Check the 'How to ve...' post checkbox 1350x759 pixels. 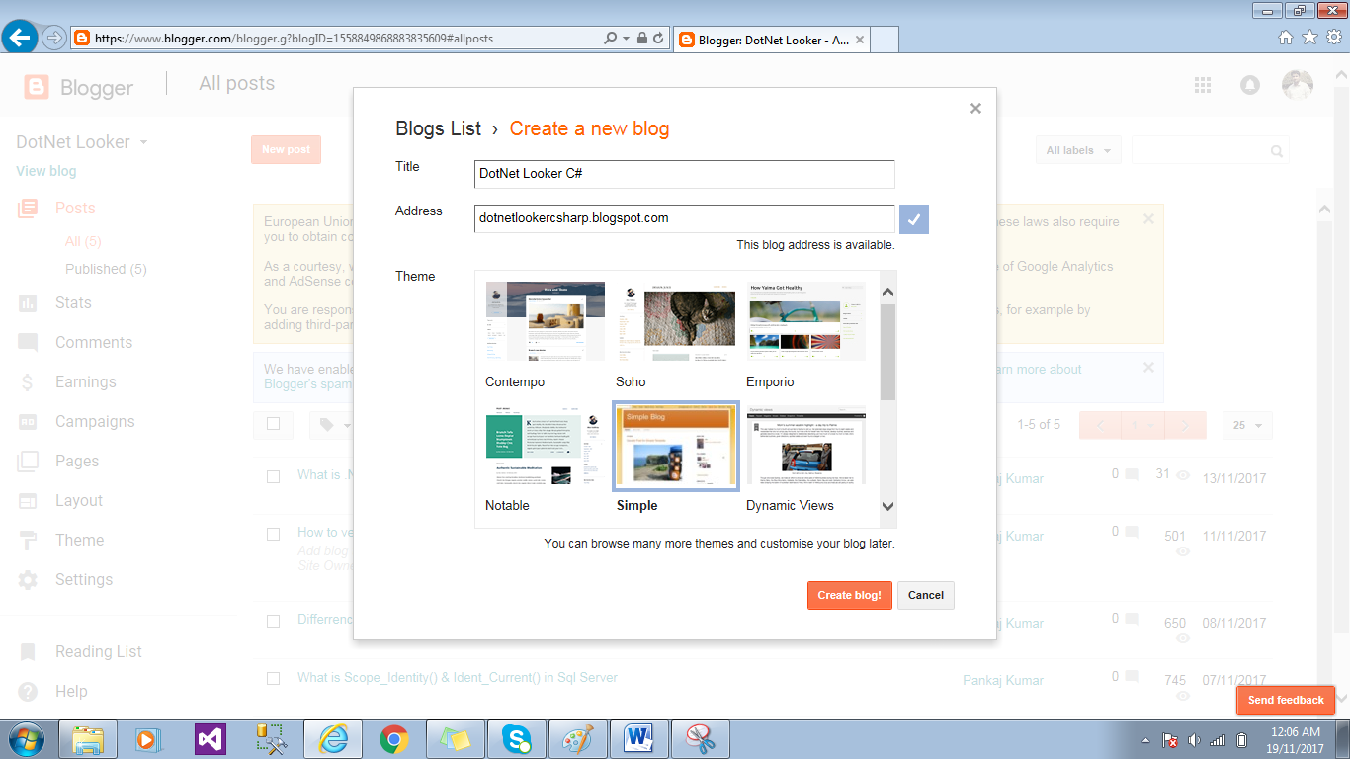(x=274, y=534)
